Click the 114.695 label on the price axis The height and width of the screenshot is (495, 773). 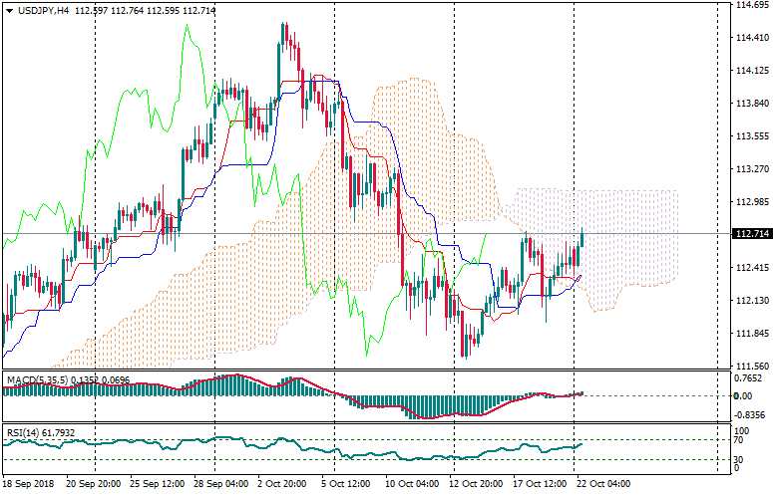point(749,5)
